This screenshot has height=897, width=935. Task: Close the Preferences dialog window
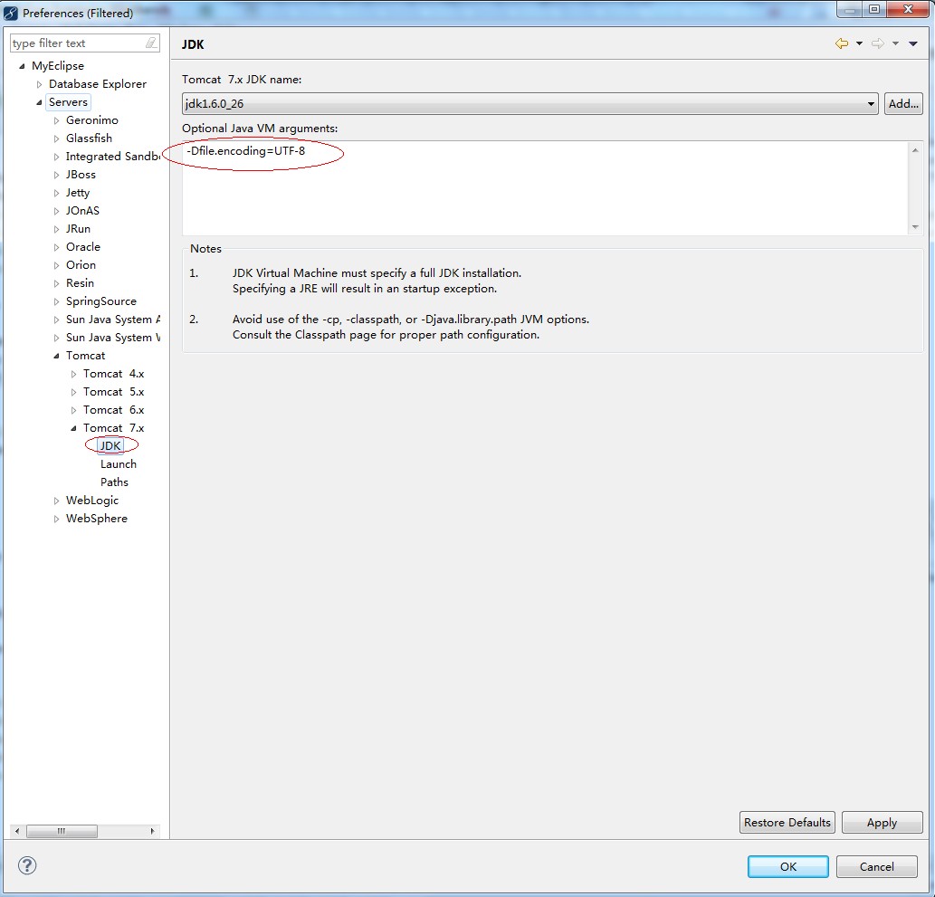click(908, 9)
